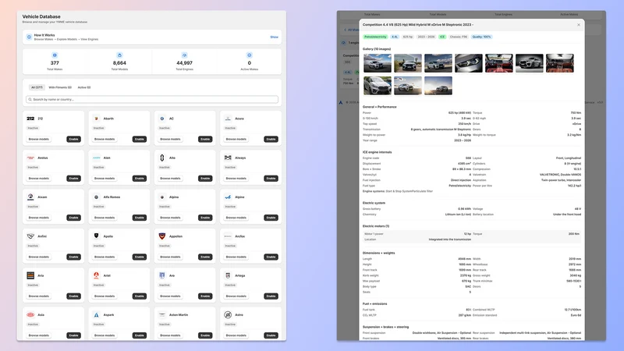Viewport: 624px width, 351px height.
Task: Click the Artega brand logo
Action: [228, 275]
